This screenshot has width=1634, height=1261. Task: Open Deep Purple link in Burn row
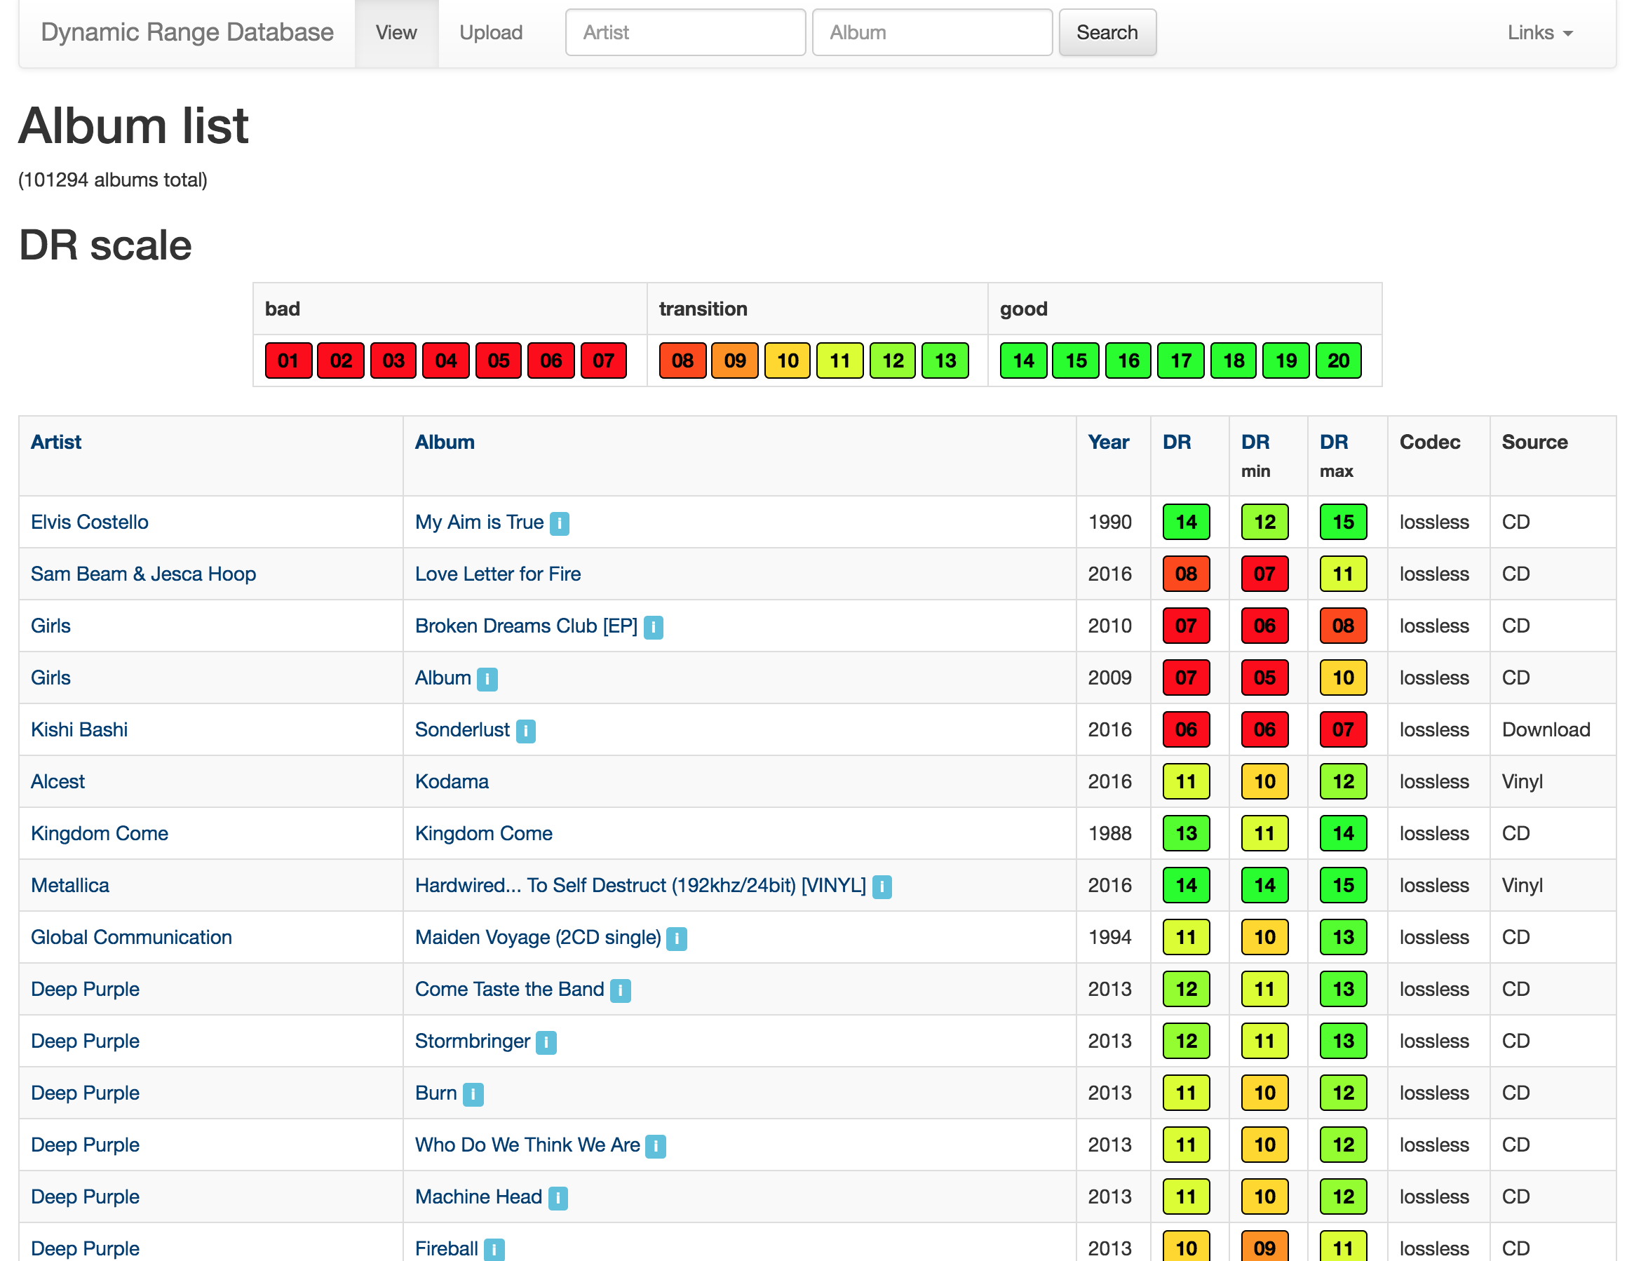click(x=86, y=1093)
